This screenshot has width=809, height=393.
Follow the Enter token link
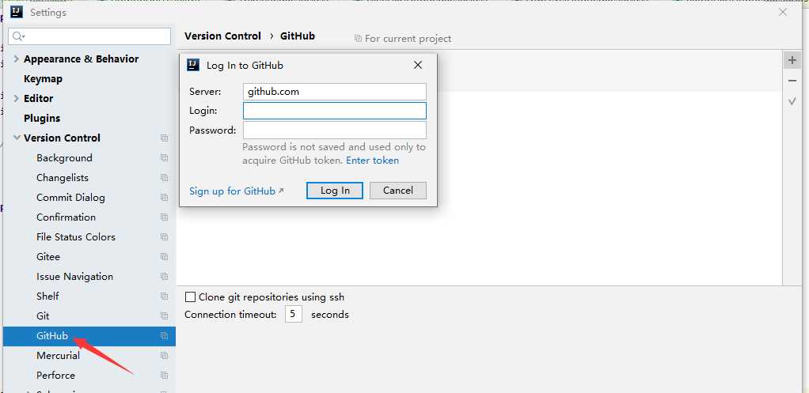pos(372,161)
